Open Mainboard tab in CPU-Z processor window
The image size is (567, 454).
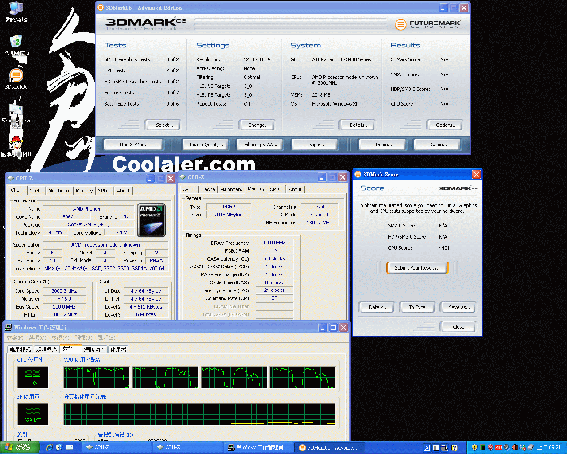click(59, 191)
